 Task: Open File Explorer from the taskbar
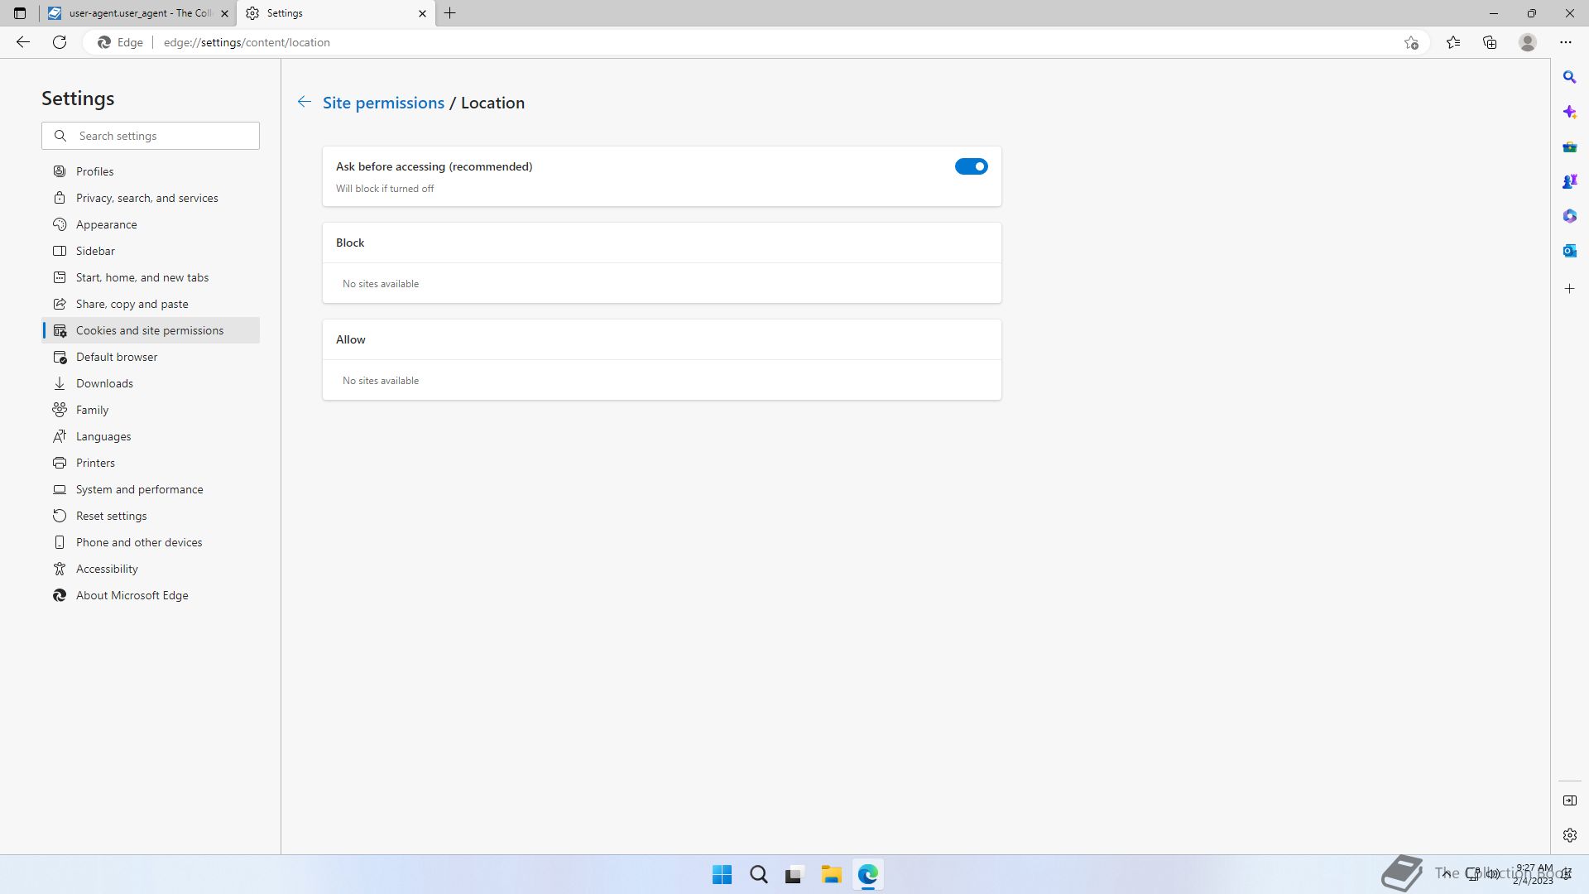[831, 874]
